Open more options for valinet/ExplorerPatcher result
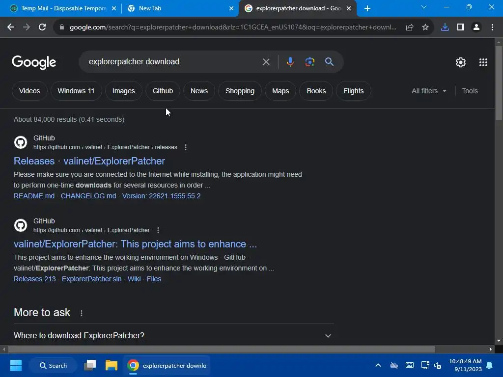The width and height of the screenshot is (503, 377). click(x=158, y=230)
